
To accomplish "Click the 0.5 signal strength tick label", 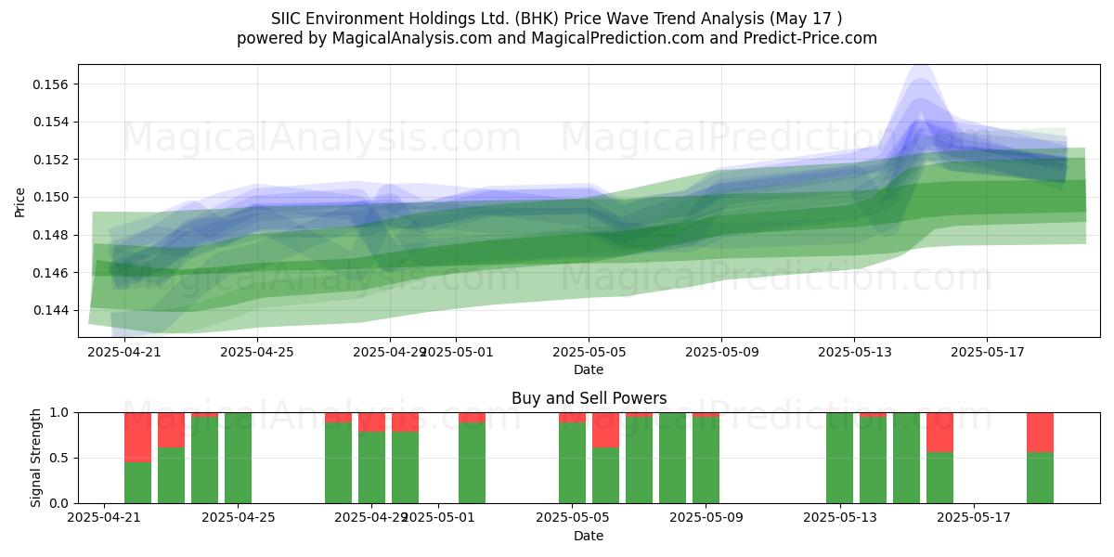I will [x=61, y=458].
